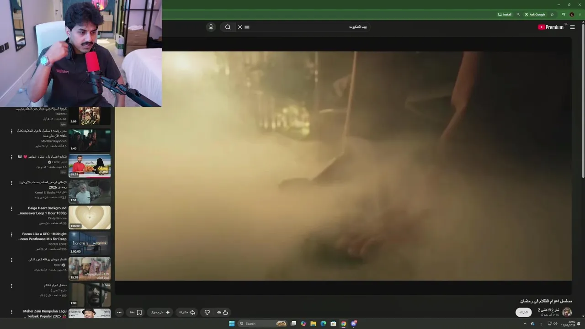The image size is (585, 329).
Task: Open the Kamel El Basha 1:51 thumbnail
Action: point(90,191)
